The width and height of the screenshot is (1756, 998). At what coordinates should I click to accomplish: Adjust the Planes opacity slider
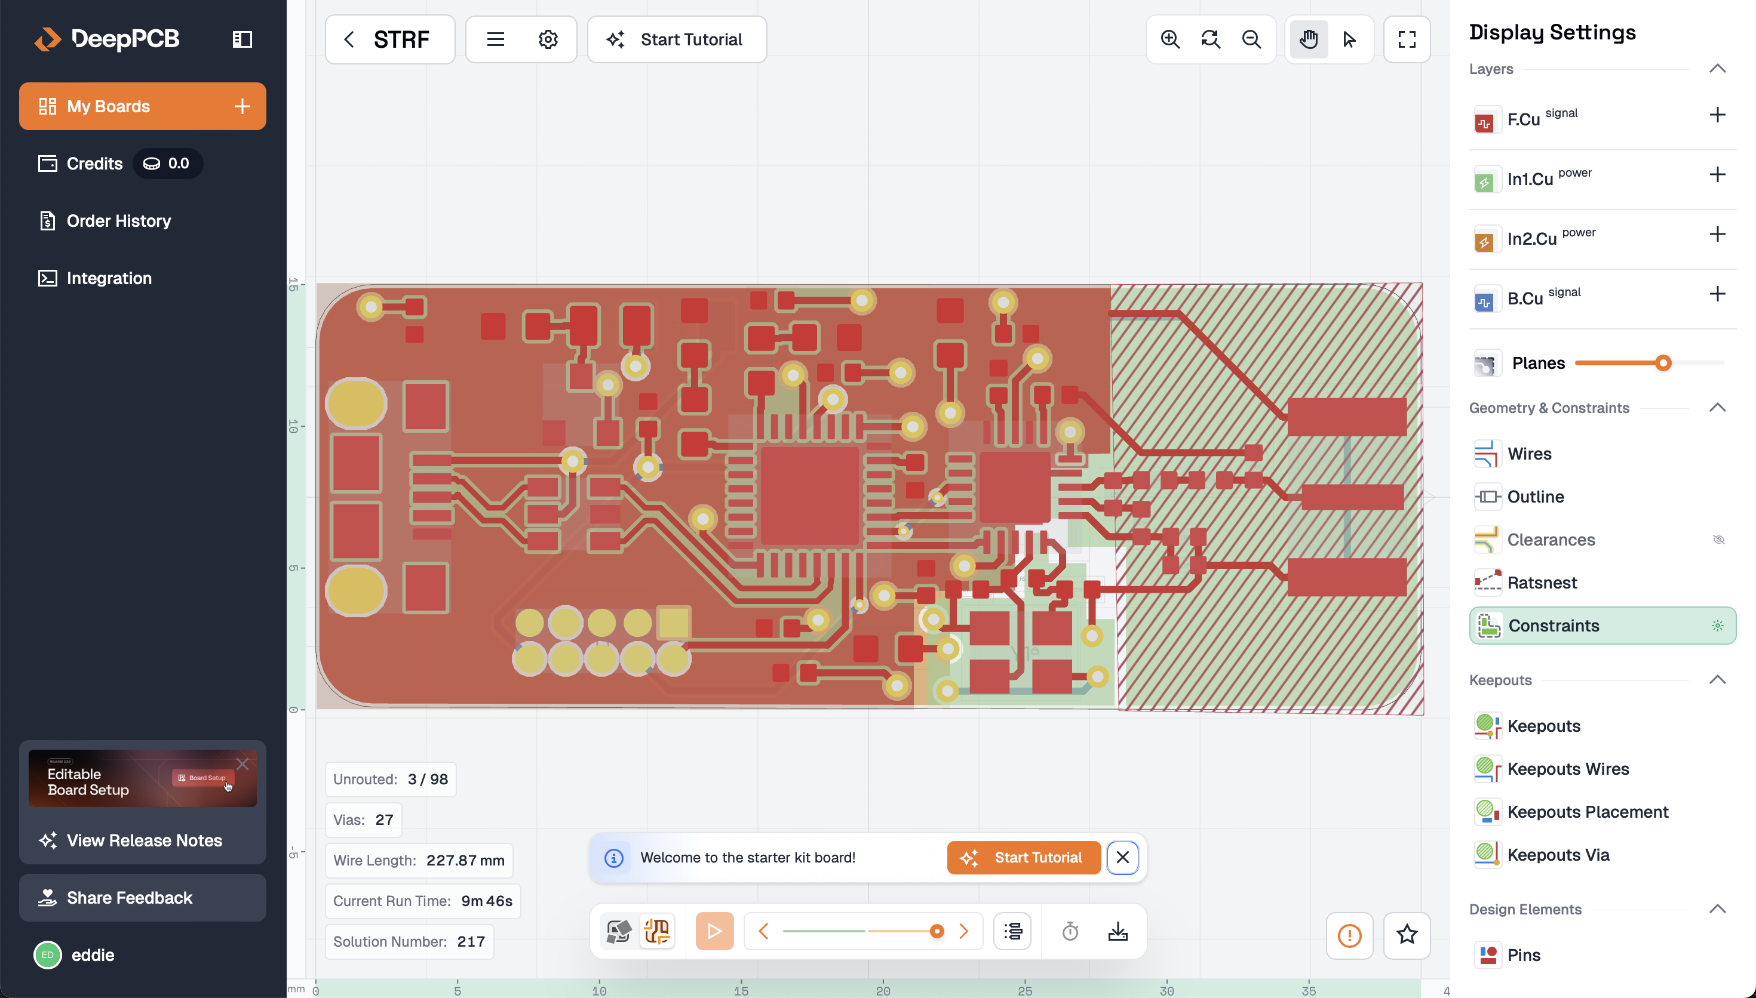click(x=1662, y=364)
